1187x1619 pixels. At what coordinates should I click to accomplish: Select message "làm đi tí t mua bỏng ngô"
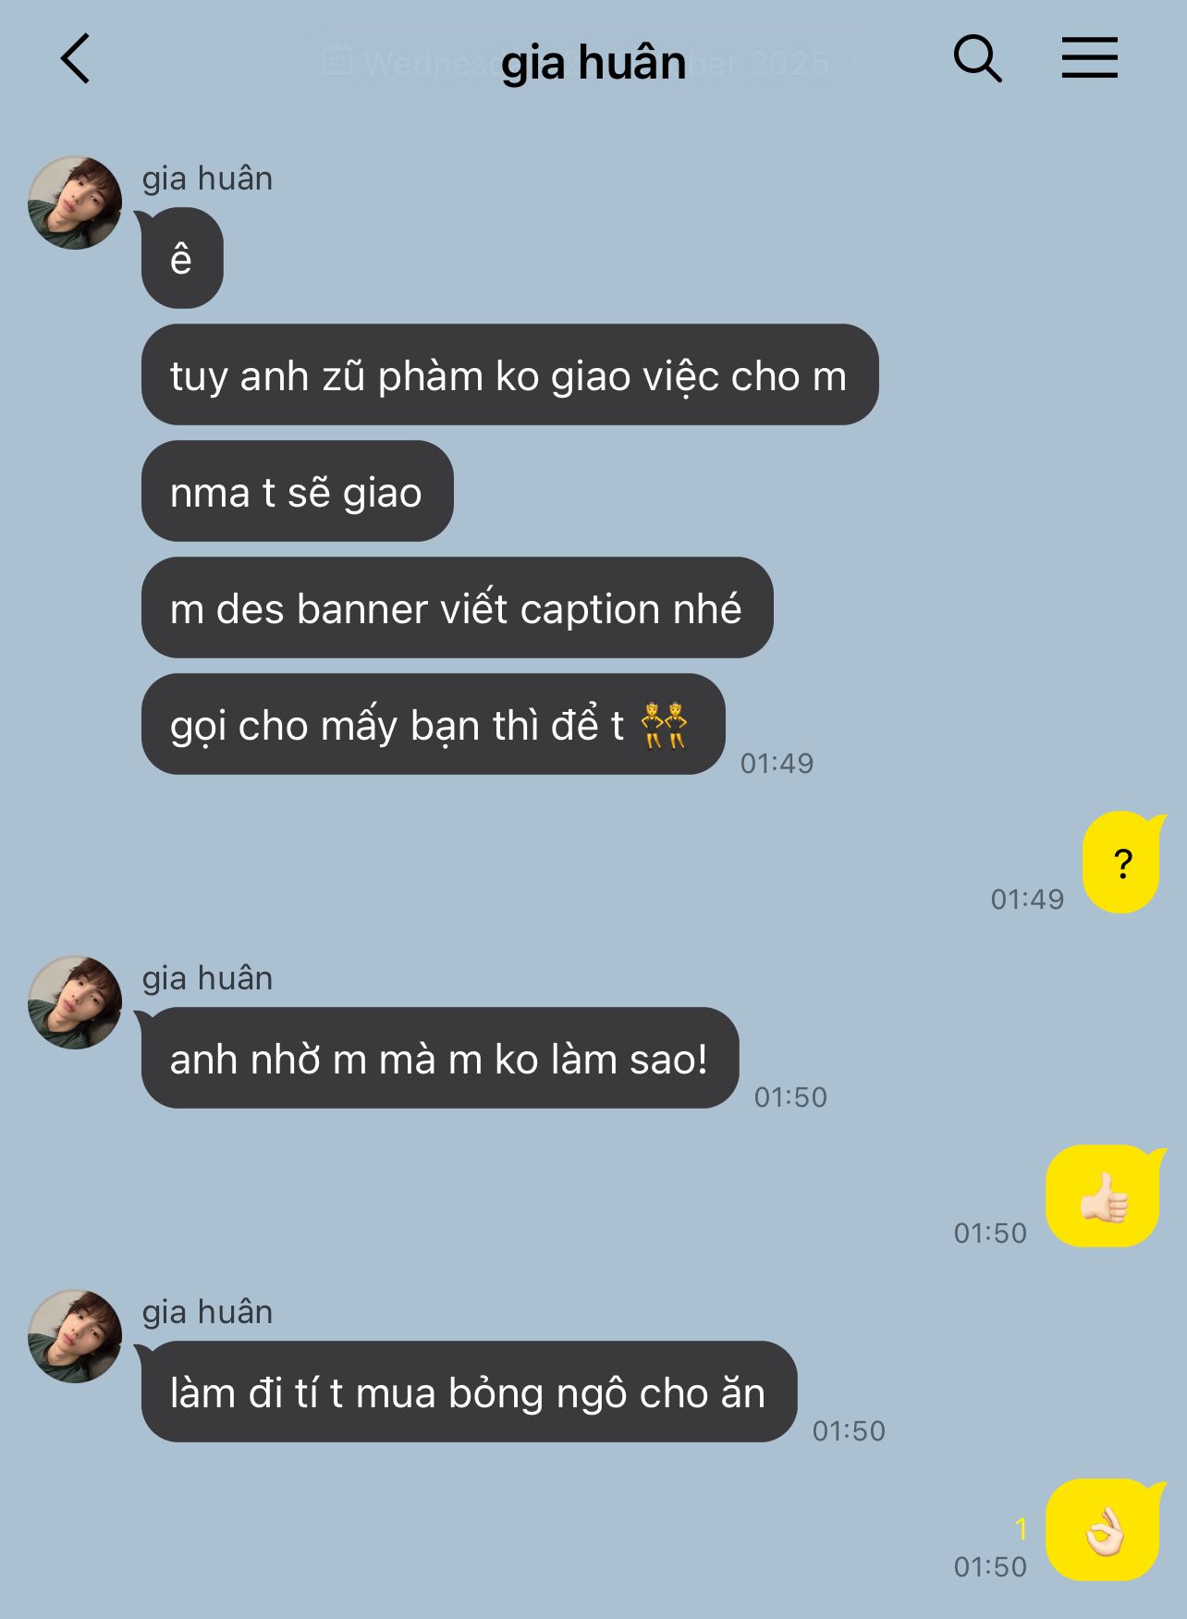[469, 1392]
